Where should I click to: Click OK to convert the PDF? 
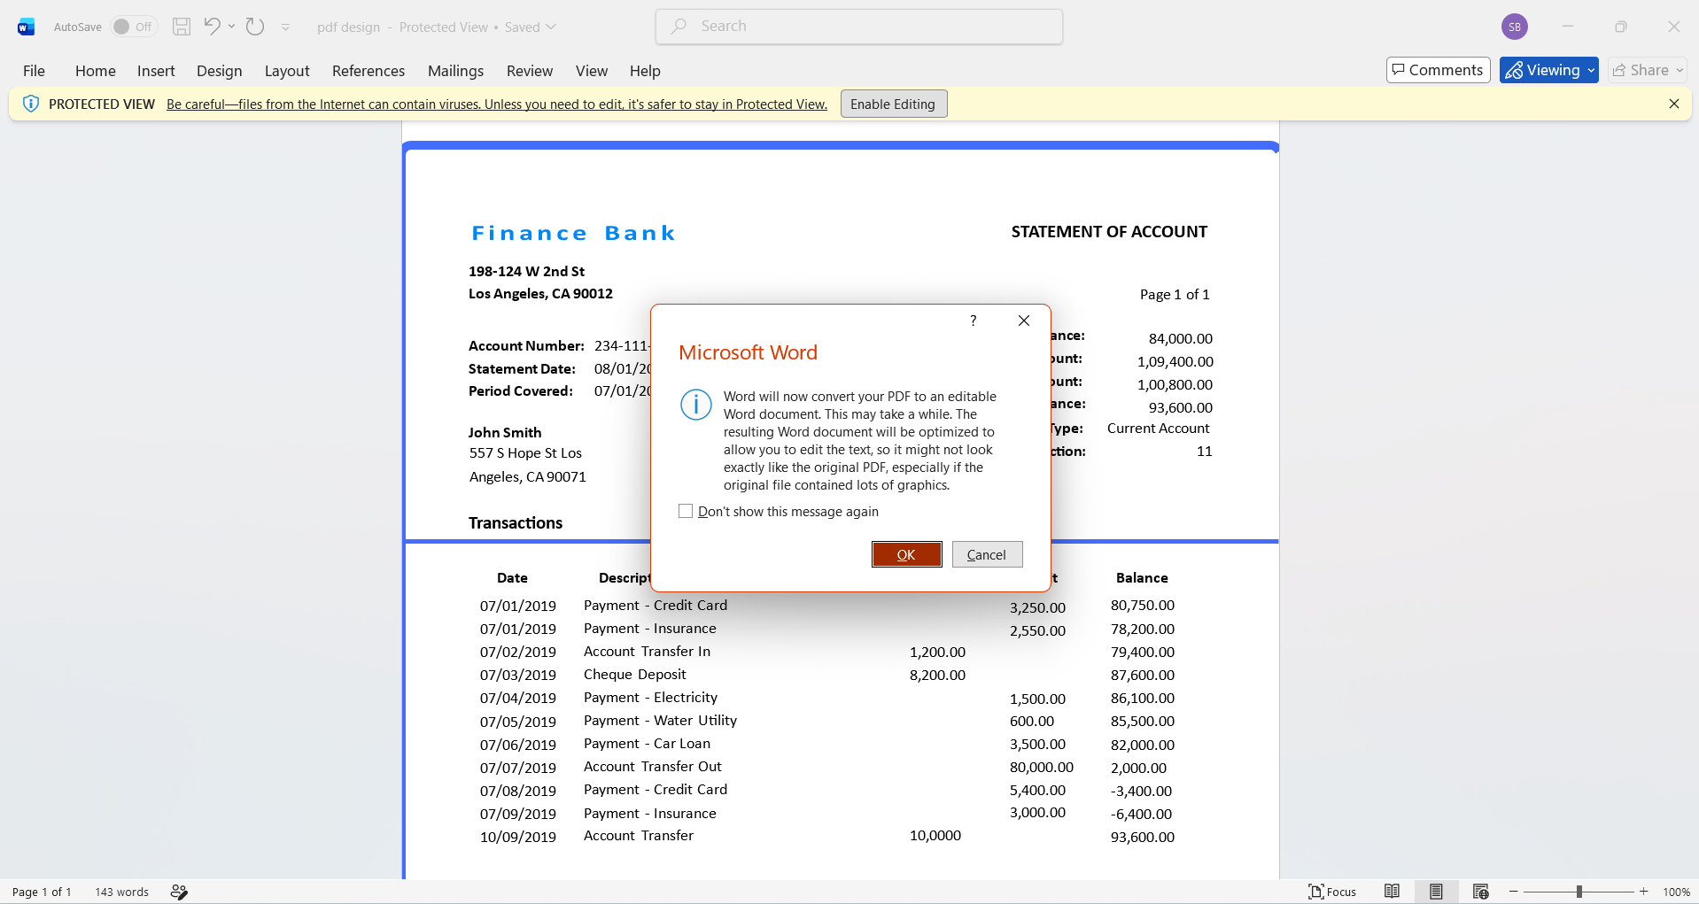906,554
